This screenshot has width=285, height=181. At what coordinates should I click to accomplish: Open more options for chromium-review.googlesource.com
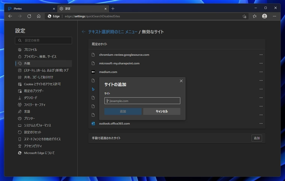tap(261, 55)
